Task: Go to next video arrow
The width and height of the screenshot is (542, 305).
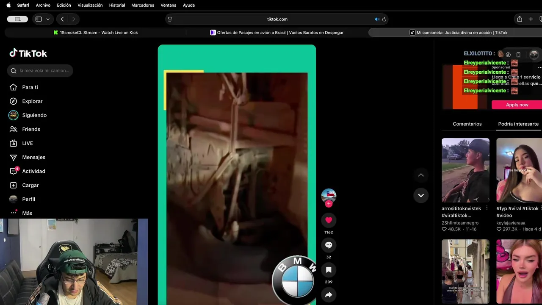Action: (421, 195)
